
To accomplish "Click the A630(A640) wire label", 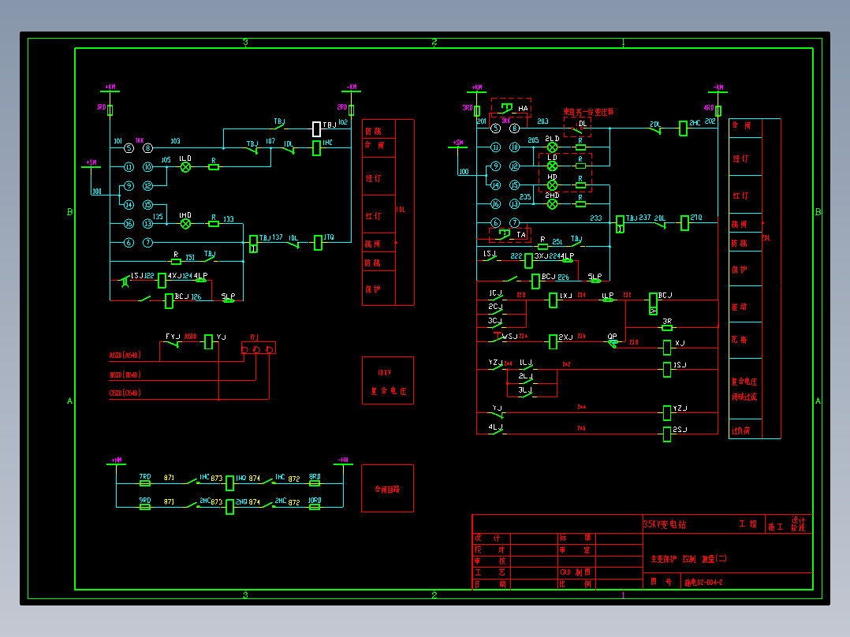I will point(125,356).
